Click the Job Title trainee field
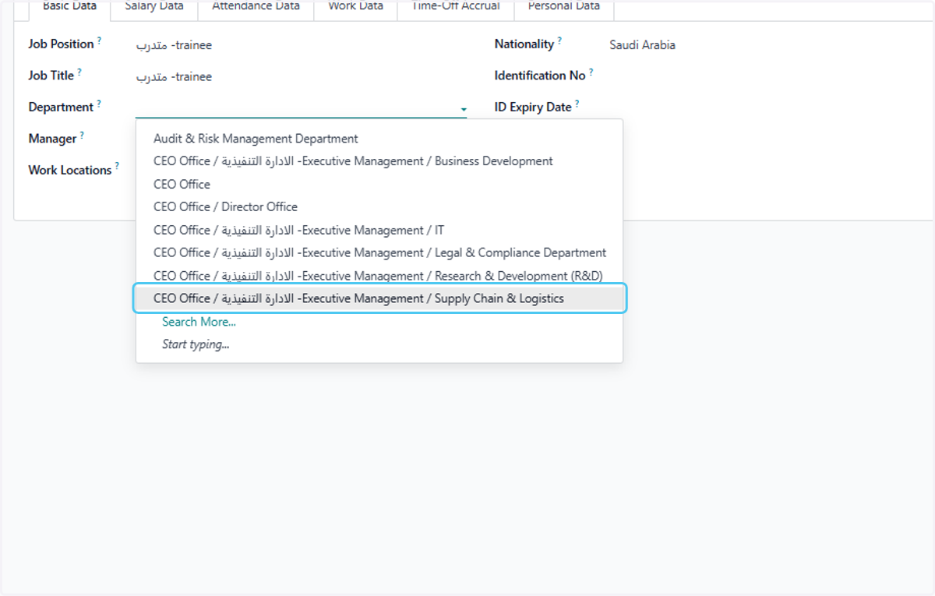The image size is (935, 596). [x=174, y=76]
